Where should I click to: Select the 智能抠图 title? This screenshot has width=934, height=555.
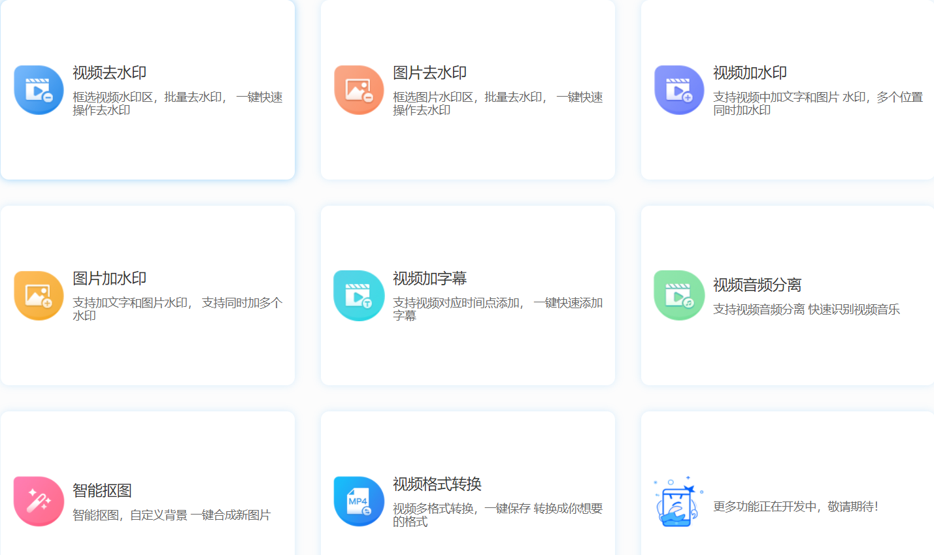102,490
